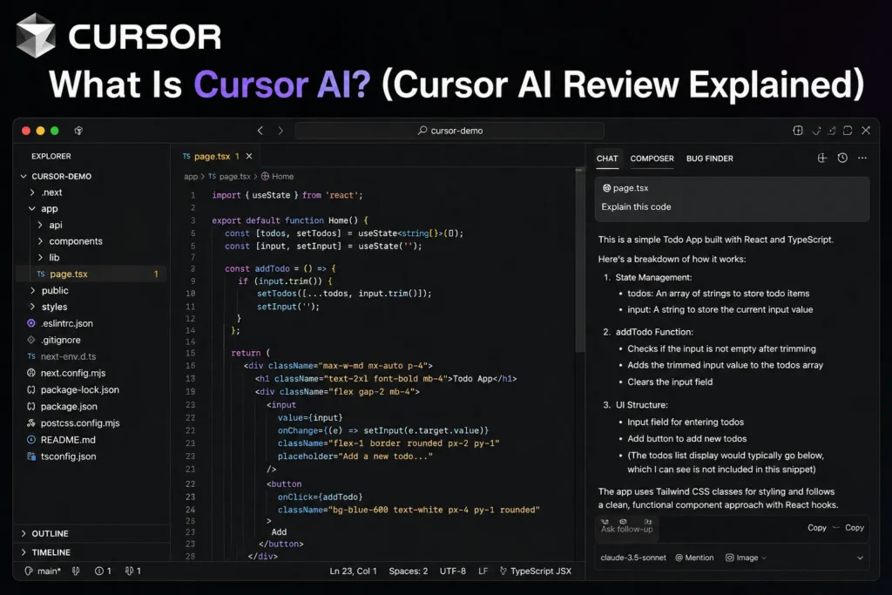The width and height of the screenshot is (892, 595).
Task: Click the main* branch indicator
Action: [x=43, y=571]
